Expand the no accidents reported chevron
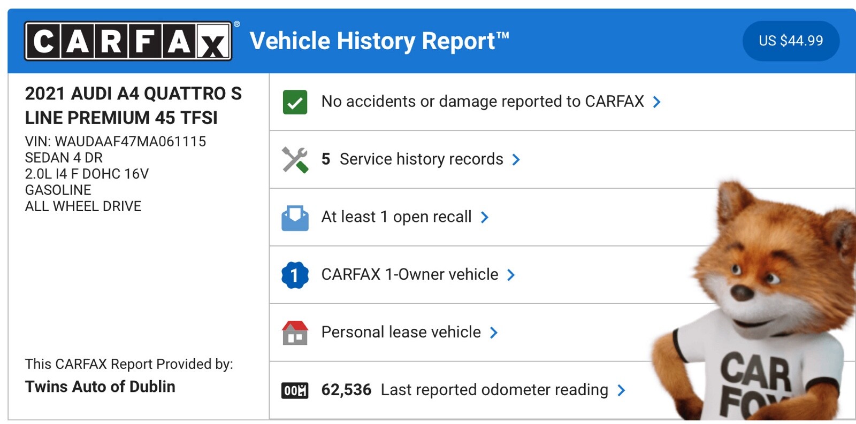 657,102
